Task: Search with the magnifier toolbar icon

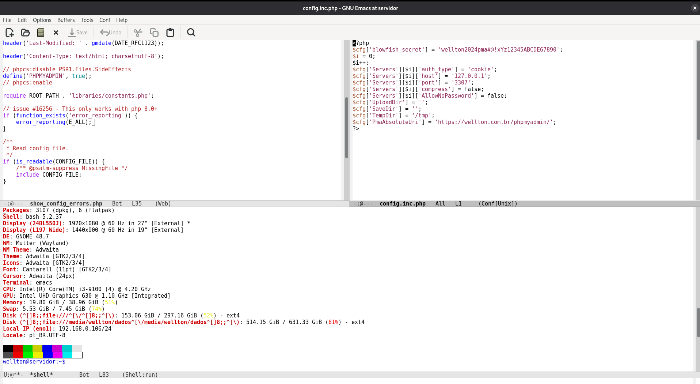Action: point(191,33)
